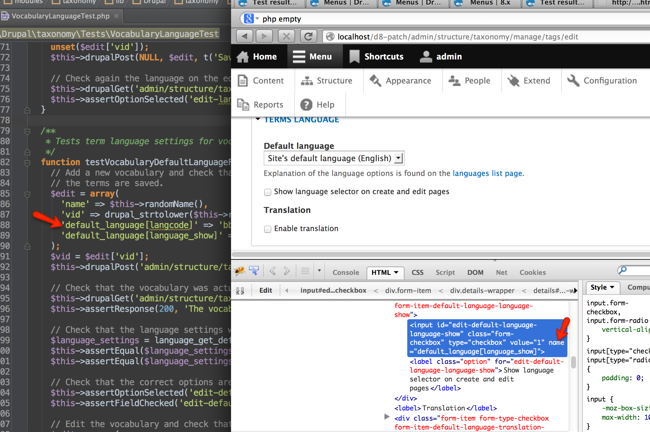Open the admin user menu
The image size is (650, 432).
point(441,57)
